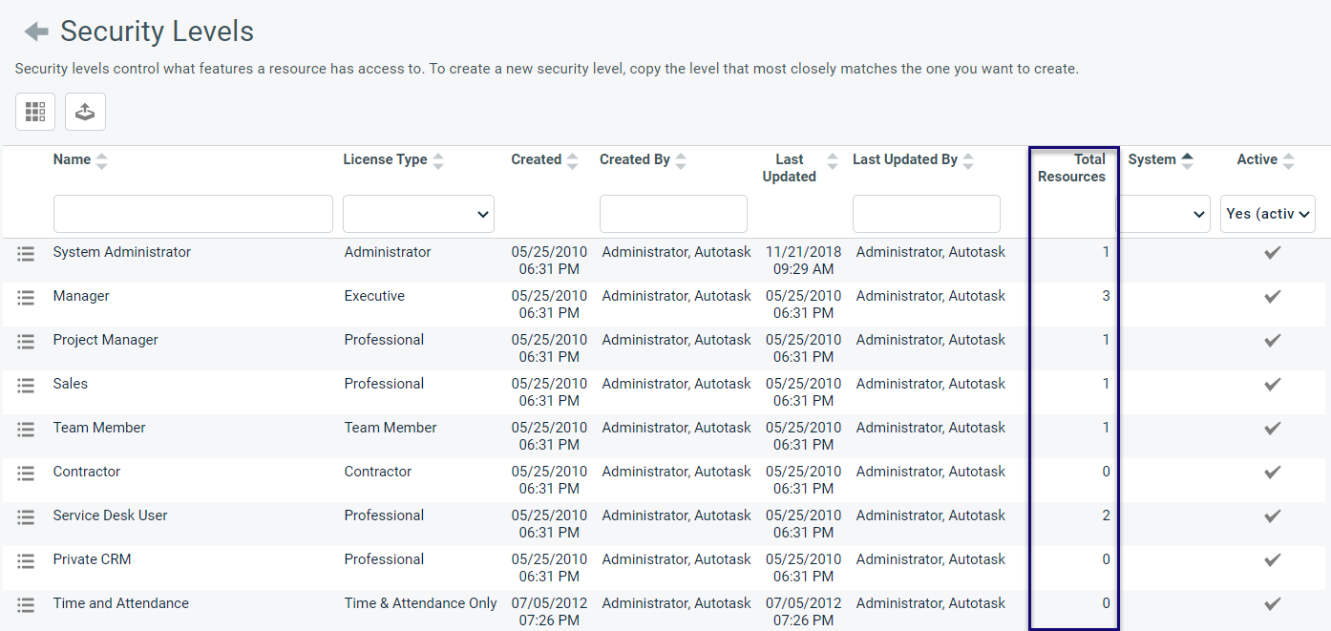Screen dimensions: 1331x631
Task: Click Active checkmark in System Administrator row
Action: (1272, 253)
